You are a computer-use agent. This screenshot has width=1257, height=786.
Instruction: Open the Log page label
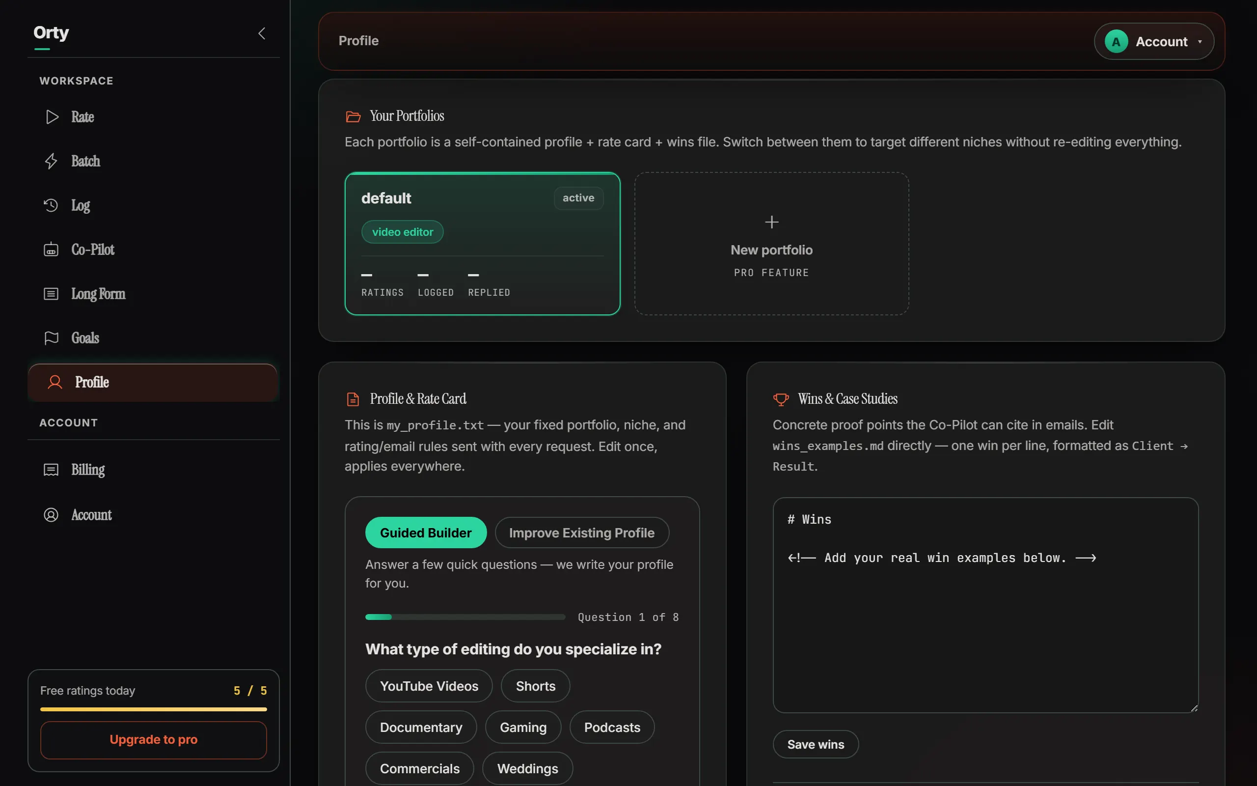[81, 205]
